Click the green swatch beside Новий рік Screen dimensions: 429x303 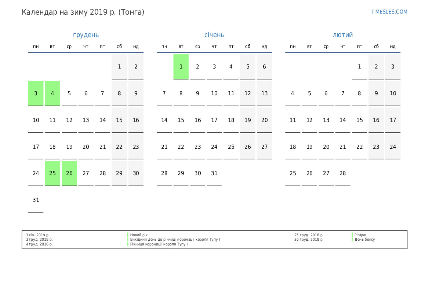point(128,235)
